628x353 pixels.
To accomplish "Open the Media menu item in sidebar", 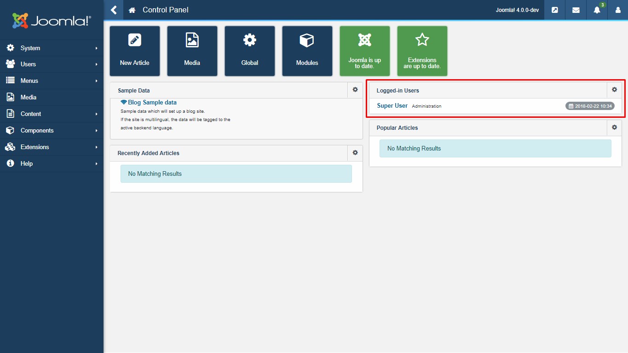I will 52,98.
